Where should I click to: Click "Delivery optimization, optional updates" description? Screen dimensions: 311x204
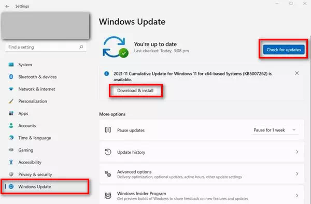179,177
